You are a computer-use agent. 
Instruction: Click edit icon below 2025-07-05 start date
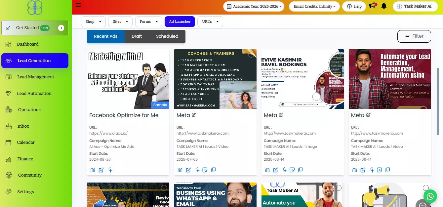[188, 170]
